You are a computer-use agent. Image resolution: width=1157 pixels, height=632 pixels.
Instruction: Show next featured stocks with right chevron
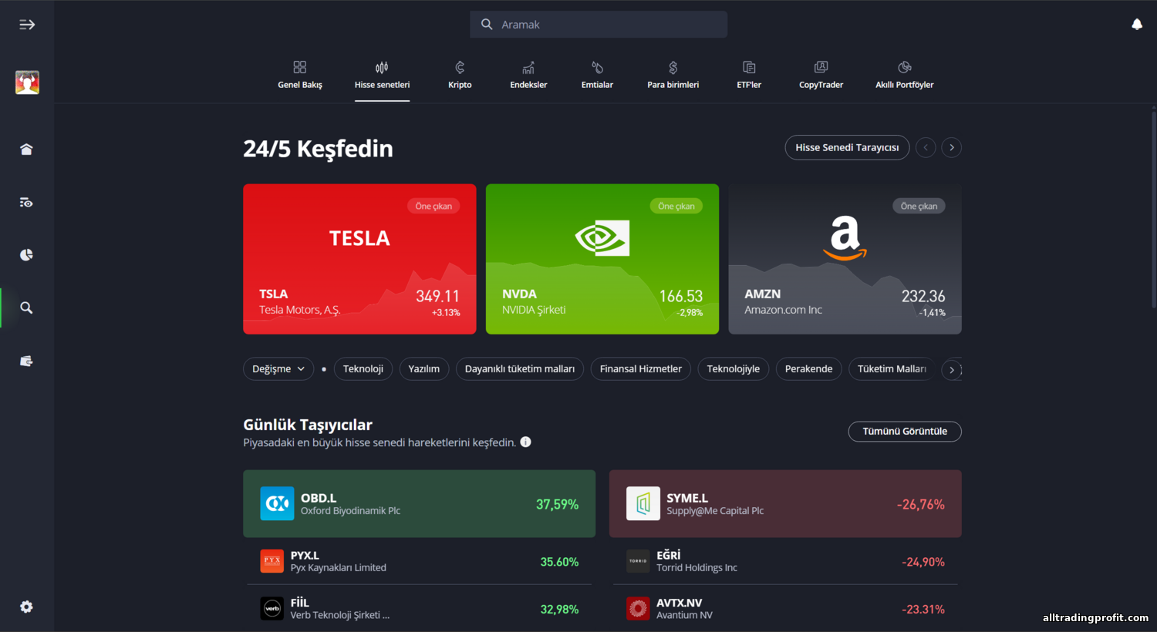coord(951,148)
